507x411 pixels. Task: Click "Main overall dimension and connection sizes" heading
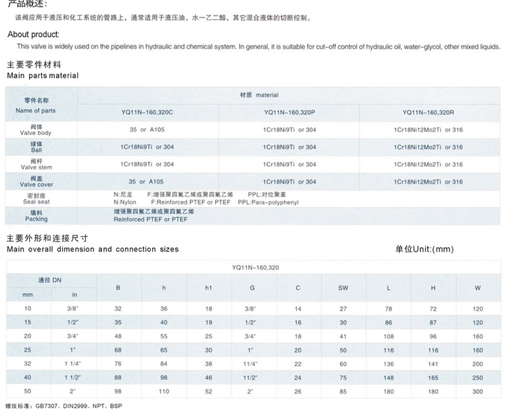(93, 249)
